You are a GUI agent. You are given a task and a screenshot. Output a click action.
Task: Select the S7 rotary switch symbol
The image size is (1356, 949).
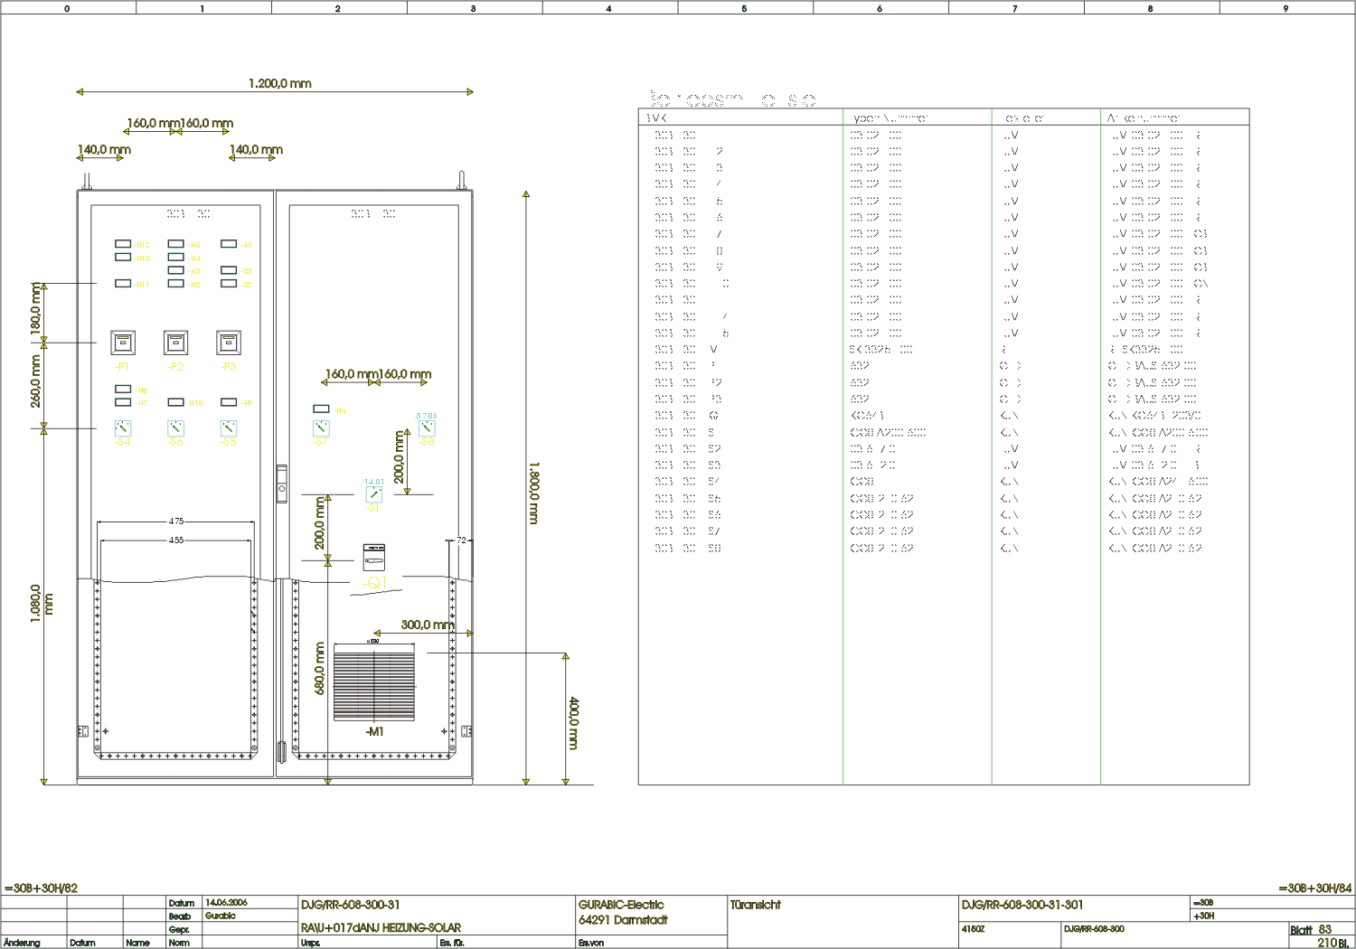pos(321,428)
